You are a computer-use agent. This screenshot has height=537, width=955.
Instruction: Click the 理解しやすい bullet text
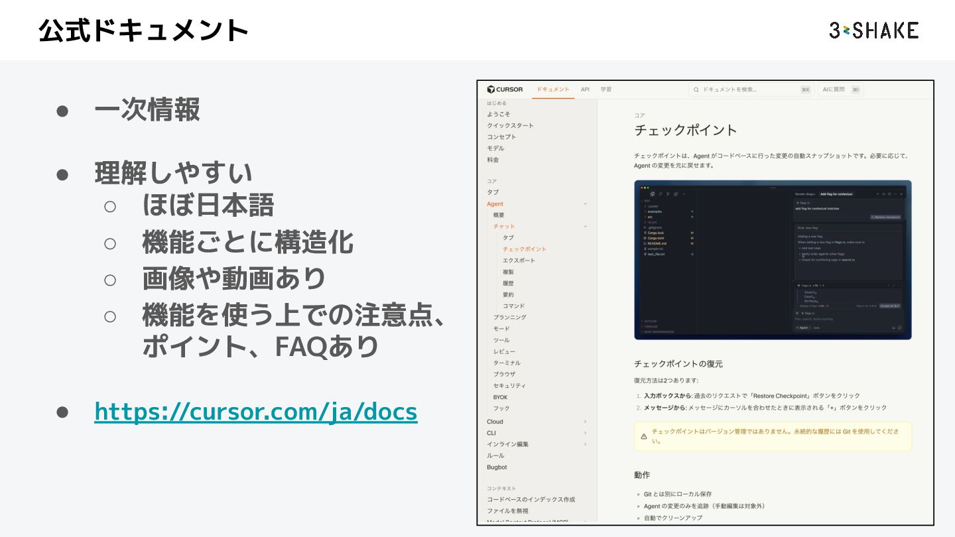click(174, 174)
